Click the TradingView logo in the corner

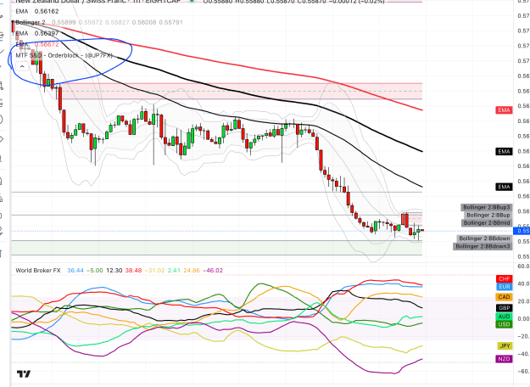[24, 373]
